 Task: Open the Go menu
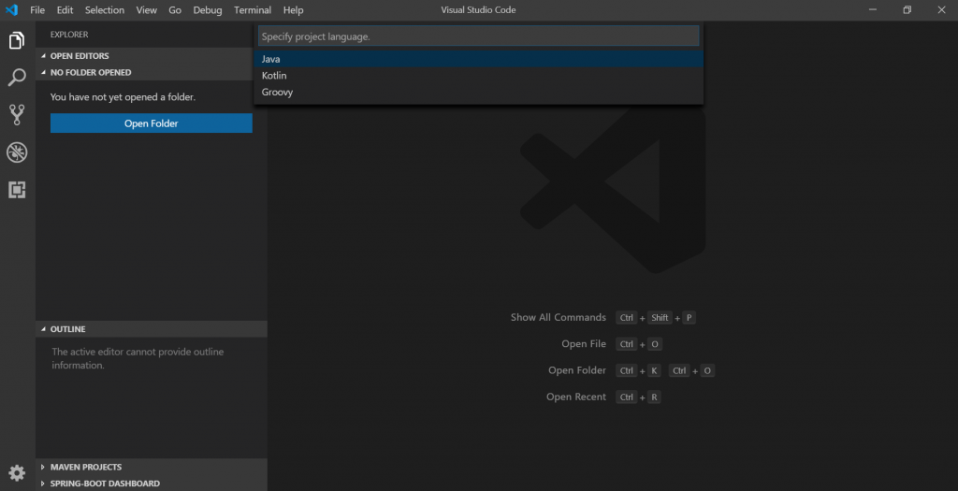point(175,9)
